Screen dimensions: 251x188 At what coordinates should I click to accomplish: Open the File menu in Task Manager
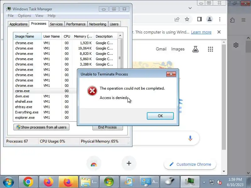[11, 16]
